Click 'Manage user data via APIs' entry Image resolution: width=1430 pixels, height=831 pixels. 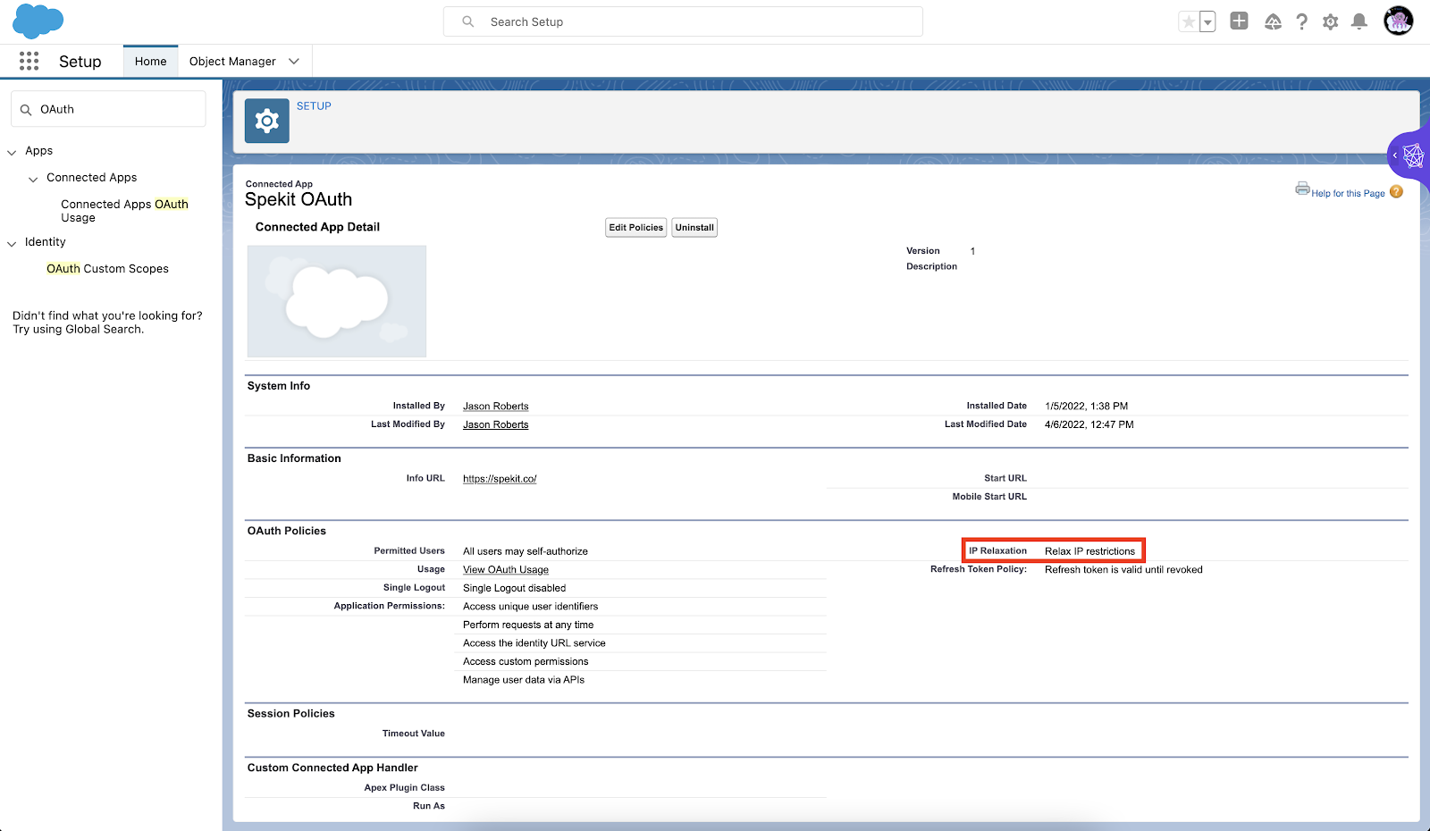(524, 680)
